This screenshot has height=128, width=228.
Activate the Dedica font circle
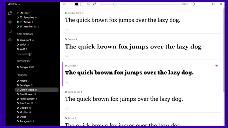click(x=66, y=39)
